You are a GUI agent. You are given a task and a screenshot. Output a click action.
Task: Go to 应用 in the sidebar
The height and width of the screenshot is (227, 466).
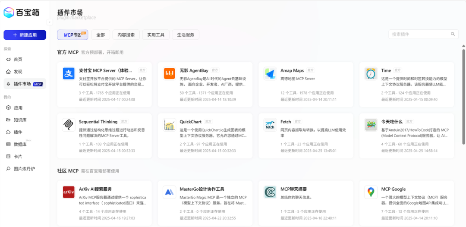(x=25, y=108)
